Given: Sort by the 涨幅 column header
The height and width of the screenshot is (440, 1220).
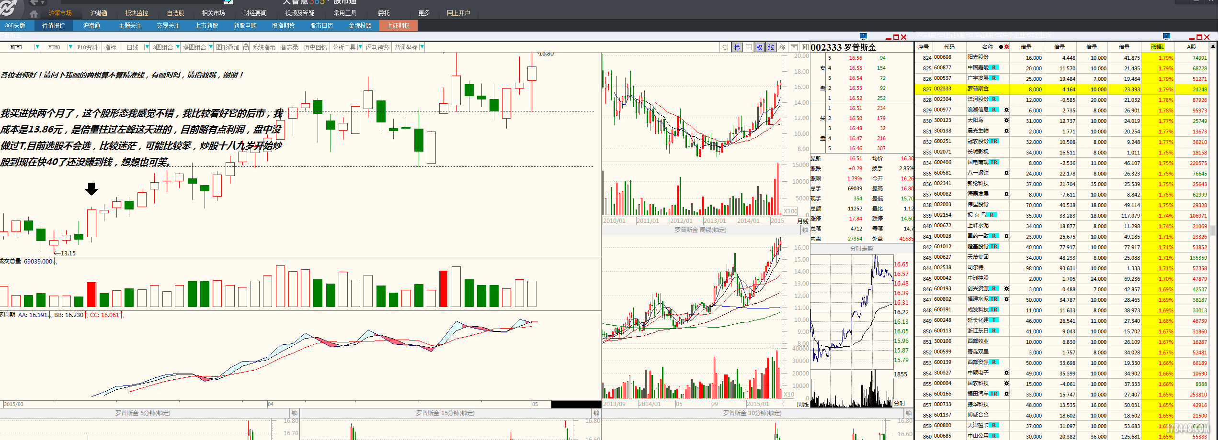Looking at the screenshot, I should (x=1157, y=47).
